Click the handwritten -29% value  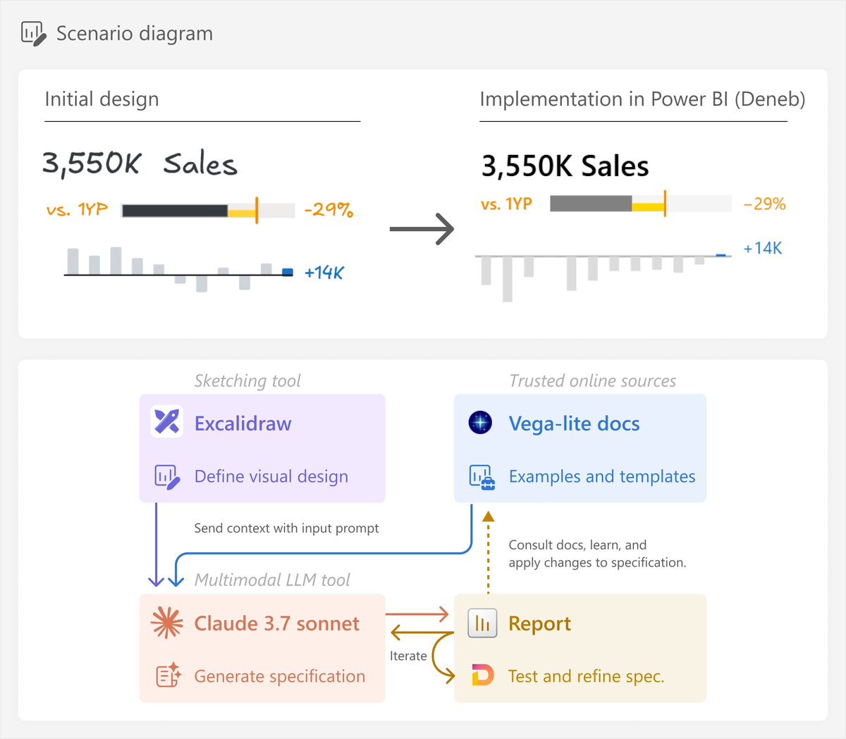tap(329, 210)
